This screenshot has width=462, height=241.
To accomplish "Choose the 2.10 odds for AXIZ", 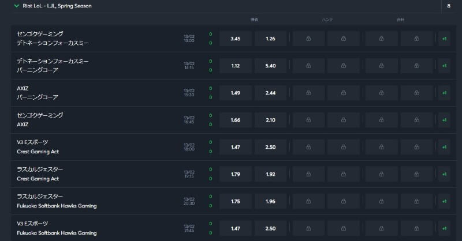I will click(270, 120).
